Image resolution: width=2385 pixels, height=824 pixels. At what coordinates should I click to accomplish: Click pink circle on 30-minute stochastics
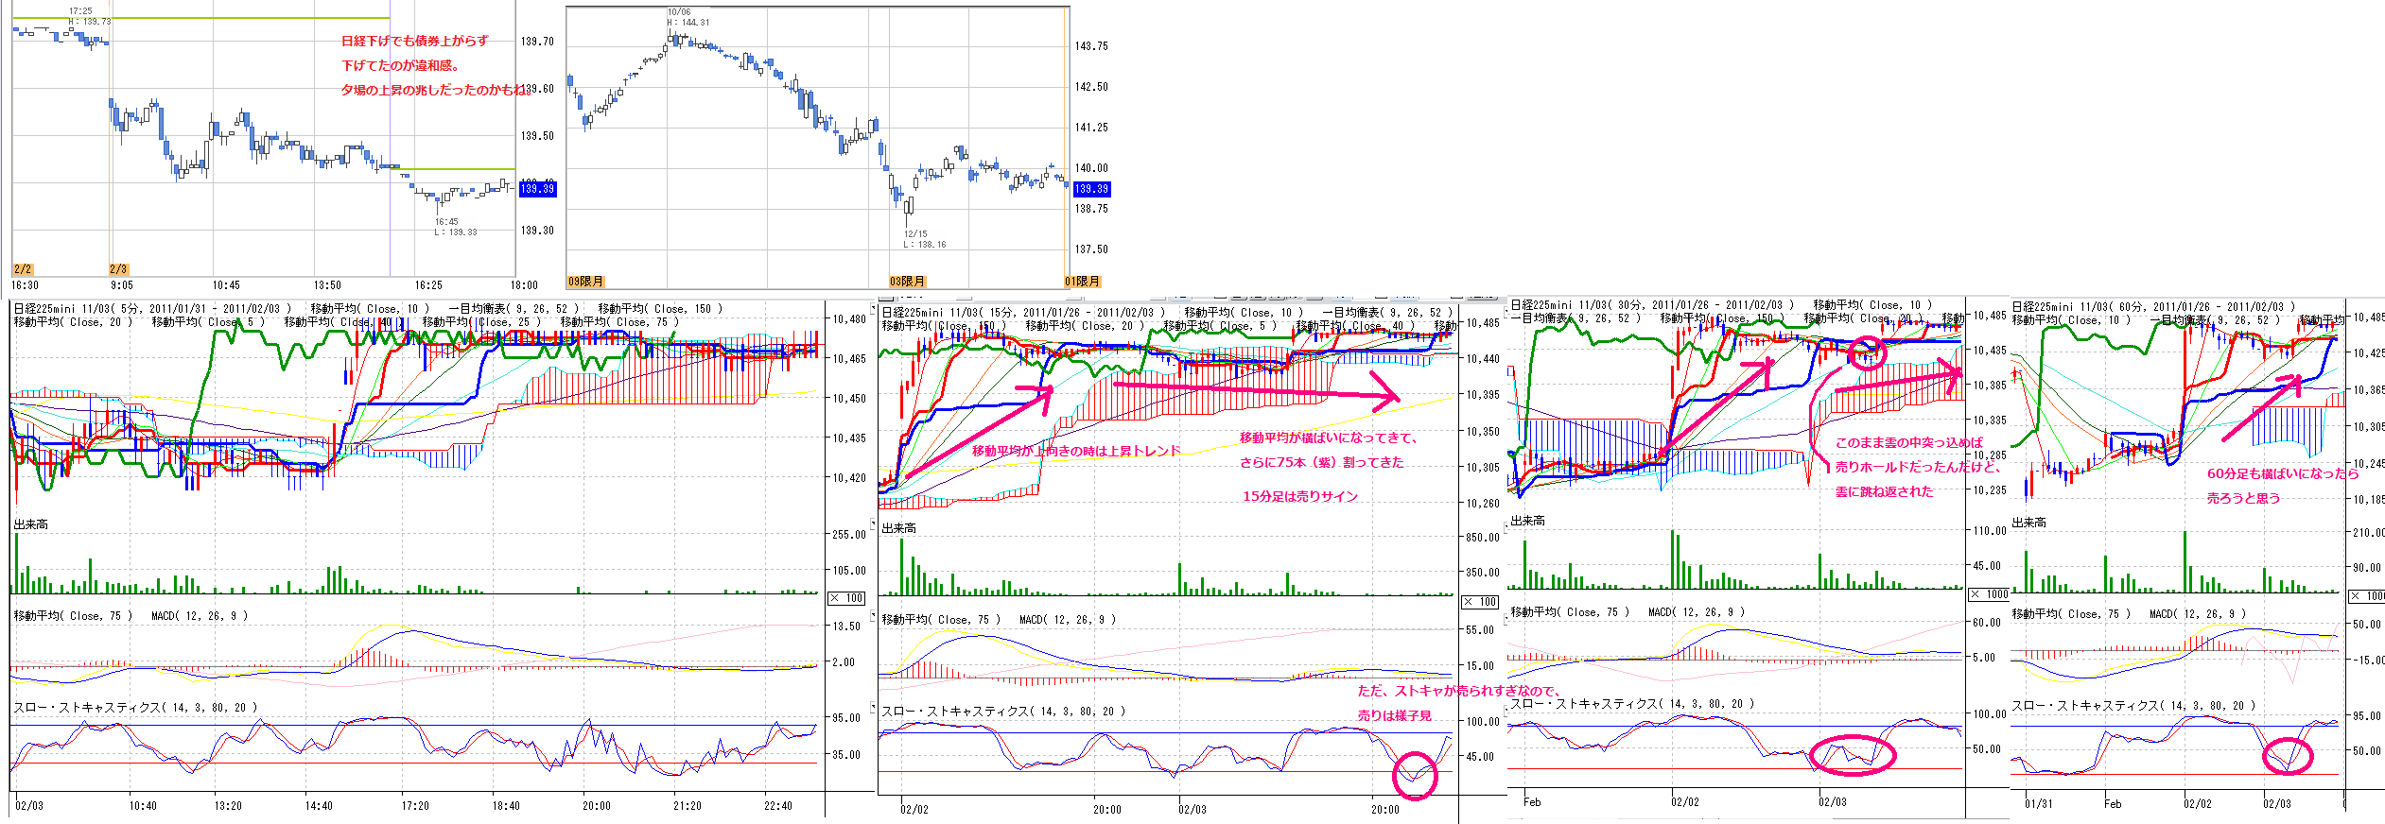point(1853,755)
